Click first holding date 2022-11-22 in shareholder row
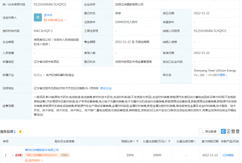Screen dimensions: 242x163 210,155
